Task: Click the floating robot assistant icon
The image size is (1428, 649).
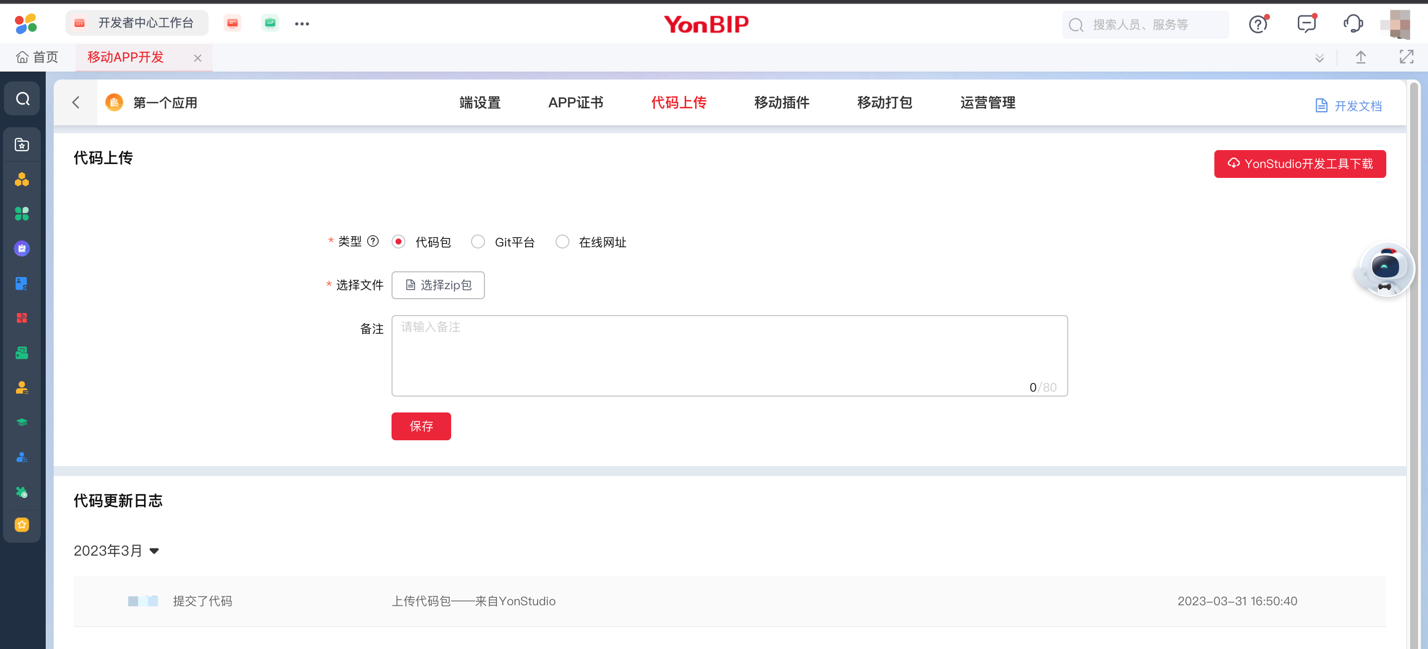Action: 1385,269
